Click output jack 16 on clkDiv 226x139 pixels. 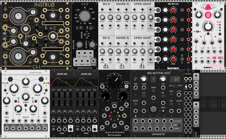pos(190,130)
